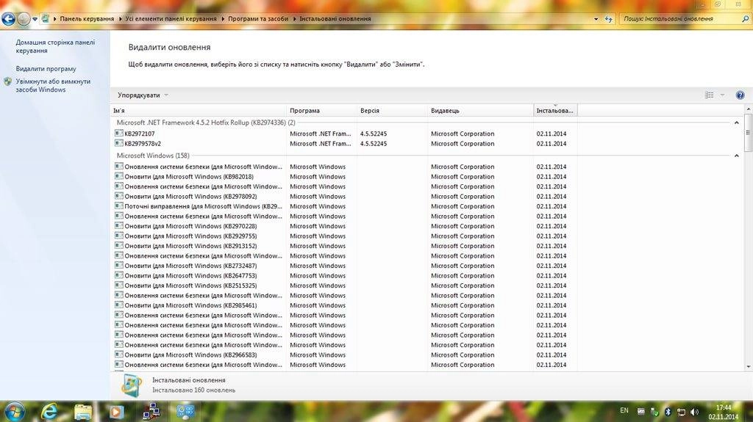Launch Windows Media Player from taskbar
Viewport: 753px width, 422px height.
pos(116,412)
